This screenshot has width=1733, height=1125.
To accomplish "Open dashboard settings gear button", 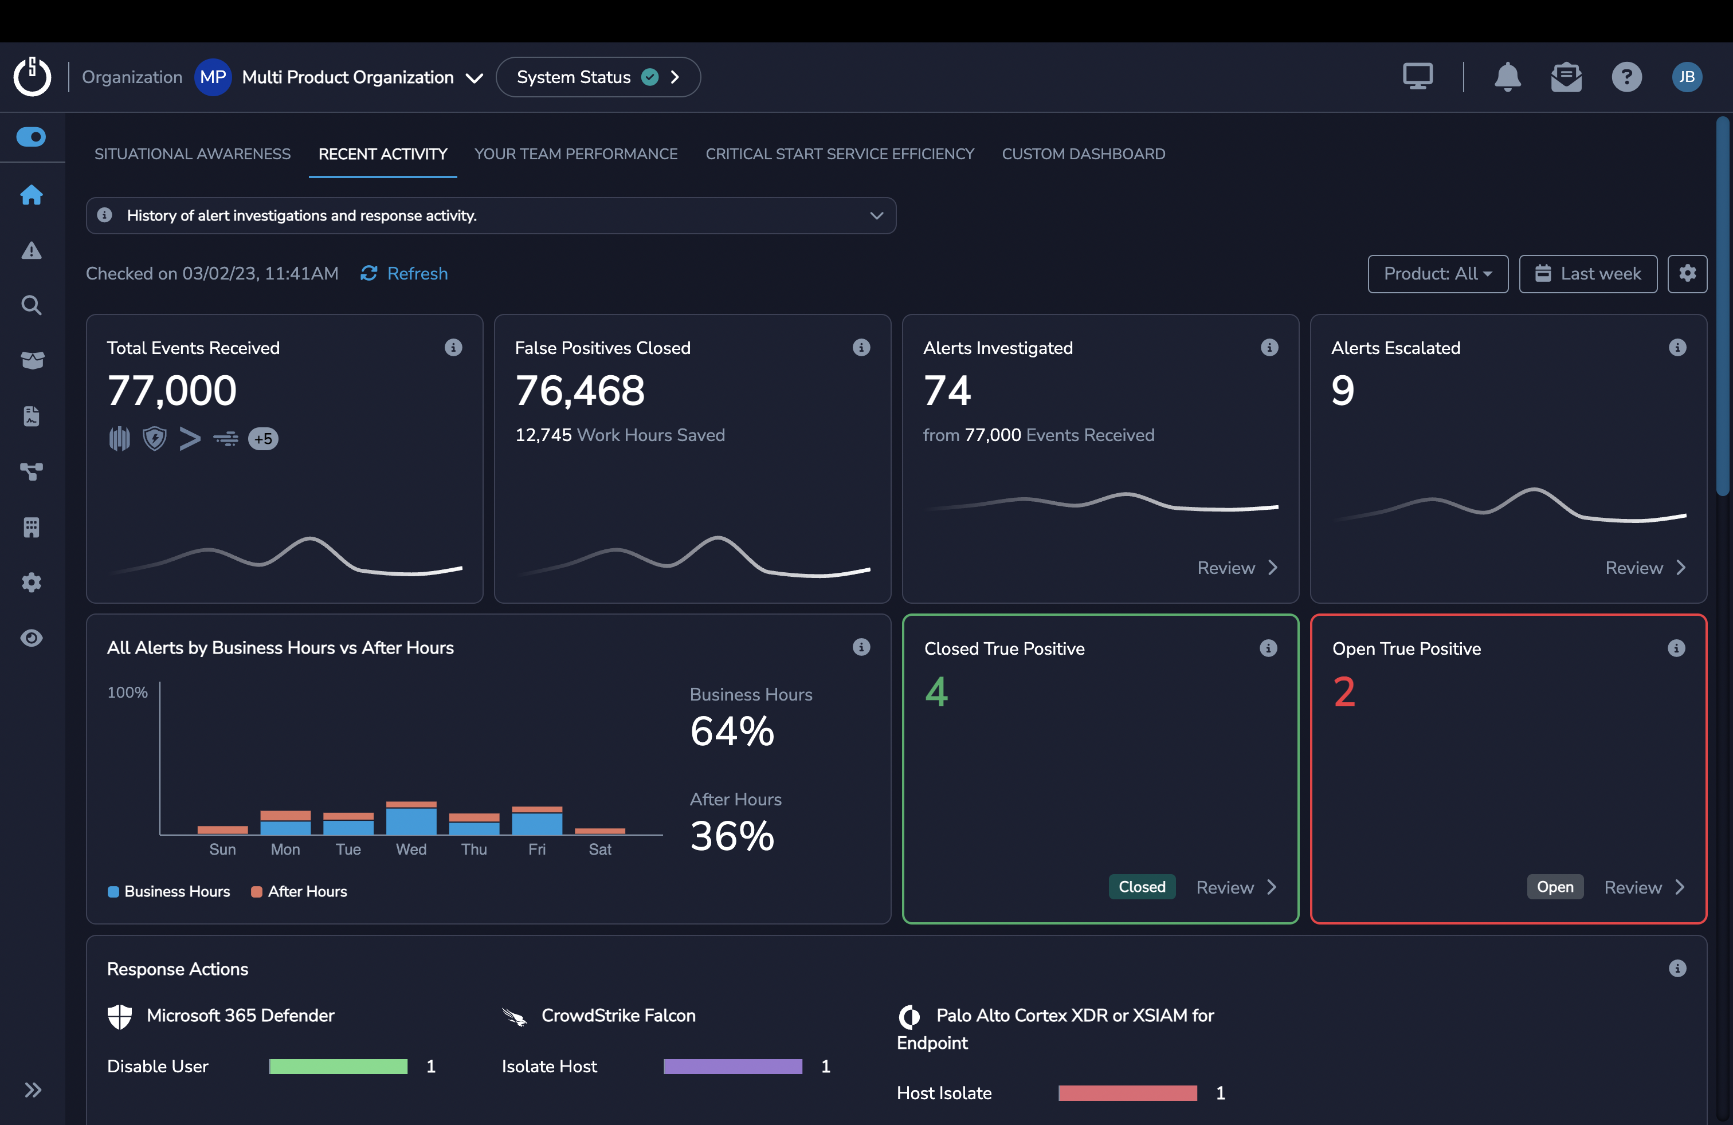I will click(1687, 274).
